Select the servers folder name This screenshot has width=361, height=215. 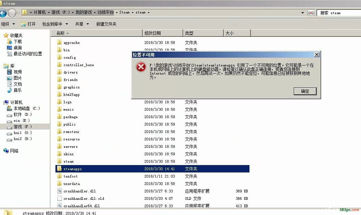point(70,146)
